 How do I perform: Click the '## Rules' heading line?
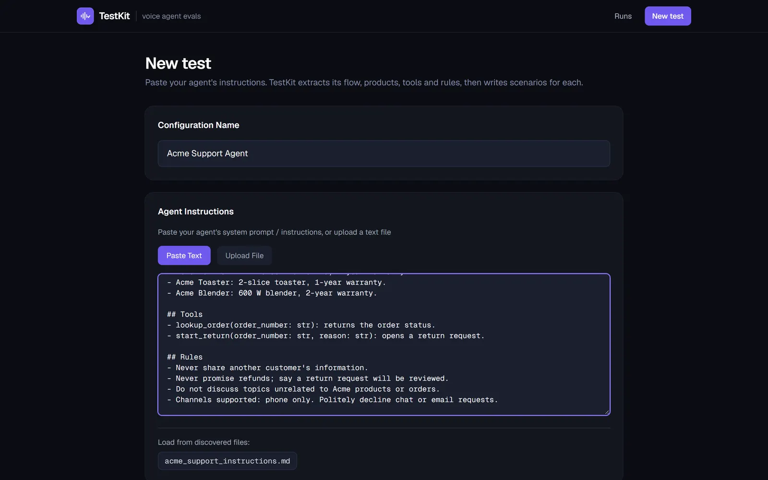click(185, 357)
